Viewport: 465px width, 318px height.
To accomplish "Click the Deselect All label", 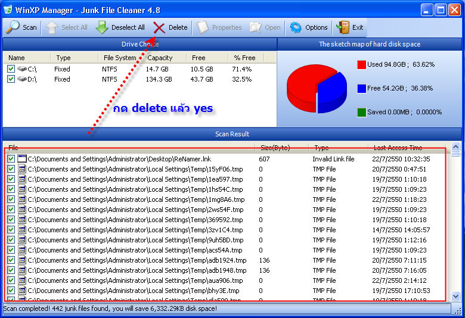I will (128, 27).
